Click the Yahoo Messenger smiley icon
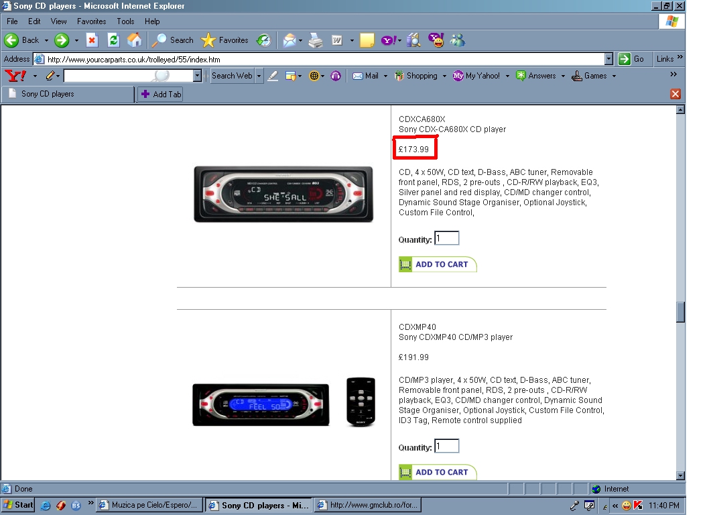 tap(436, 40)
